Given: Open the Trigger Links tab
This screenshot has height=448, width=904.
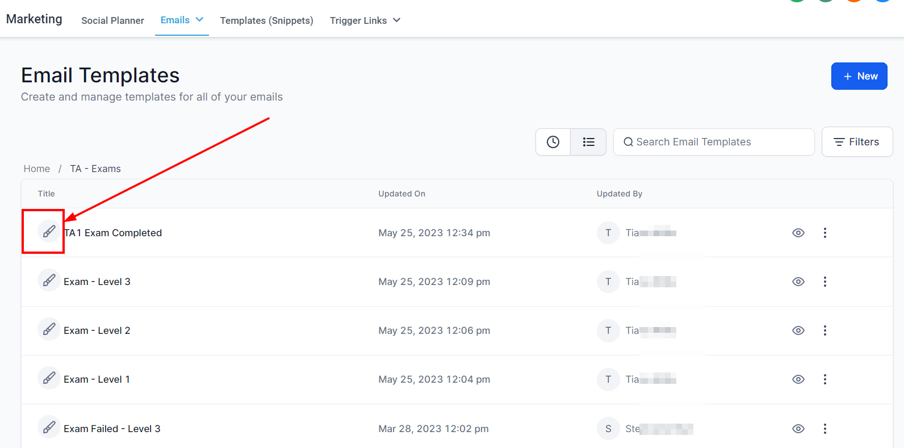Looking at the screenshot, I should 358,20.
